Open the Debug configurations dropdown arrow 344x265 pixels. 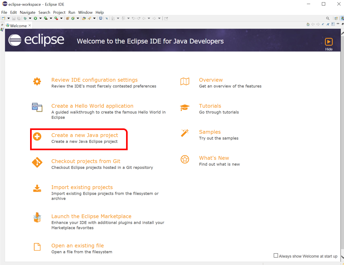coord(30,18)
